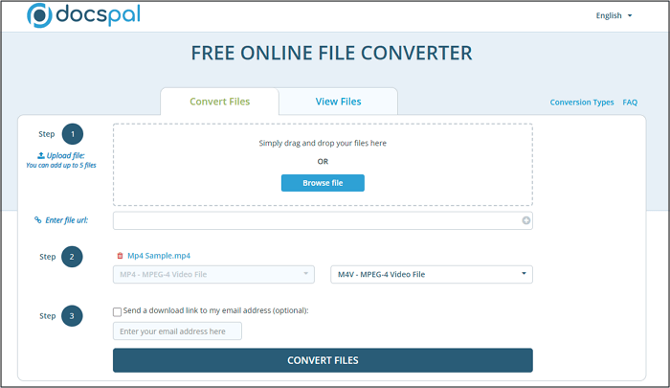Click the upload file arrow icon

point(40,155)
